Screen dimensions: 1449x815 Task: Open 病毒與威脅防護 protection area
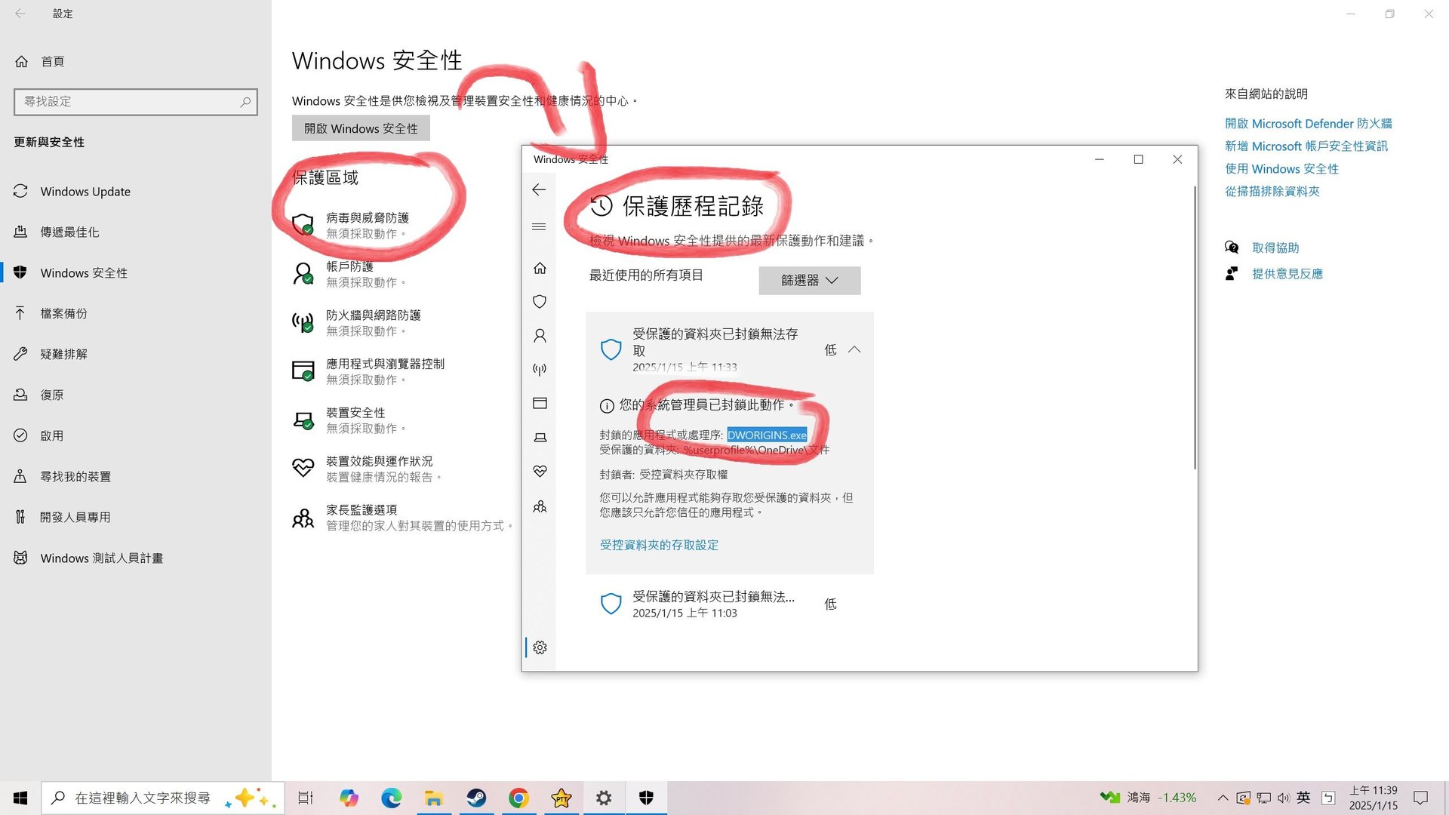pos(368,225)
